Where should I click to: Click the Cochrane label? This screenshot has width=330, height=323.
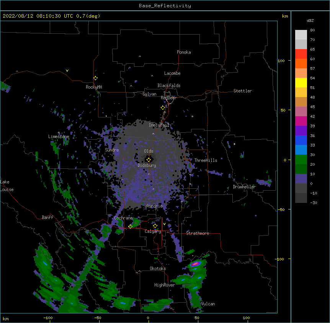(123, 218)
